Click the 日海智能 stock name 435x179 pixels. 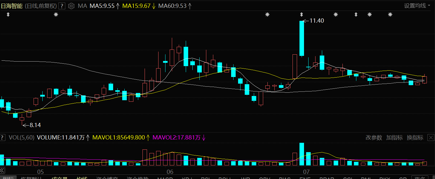[11, 6]
